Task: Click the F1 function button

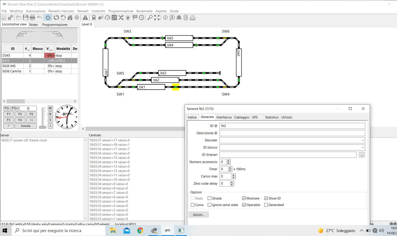Action: (x=9, y=114)
